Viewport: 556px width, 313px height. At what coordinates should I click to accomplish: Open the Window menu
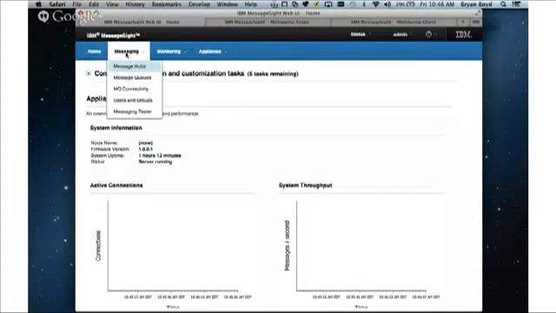point(228,4)
